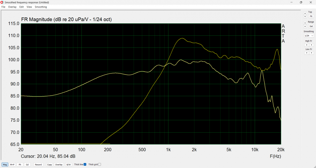Toggle B/W display mode
Screen dimensions: 316x168
[69, 165]
